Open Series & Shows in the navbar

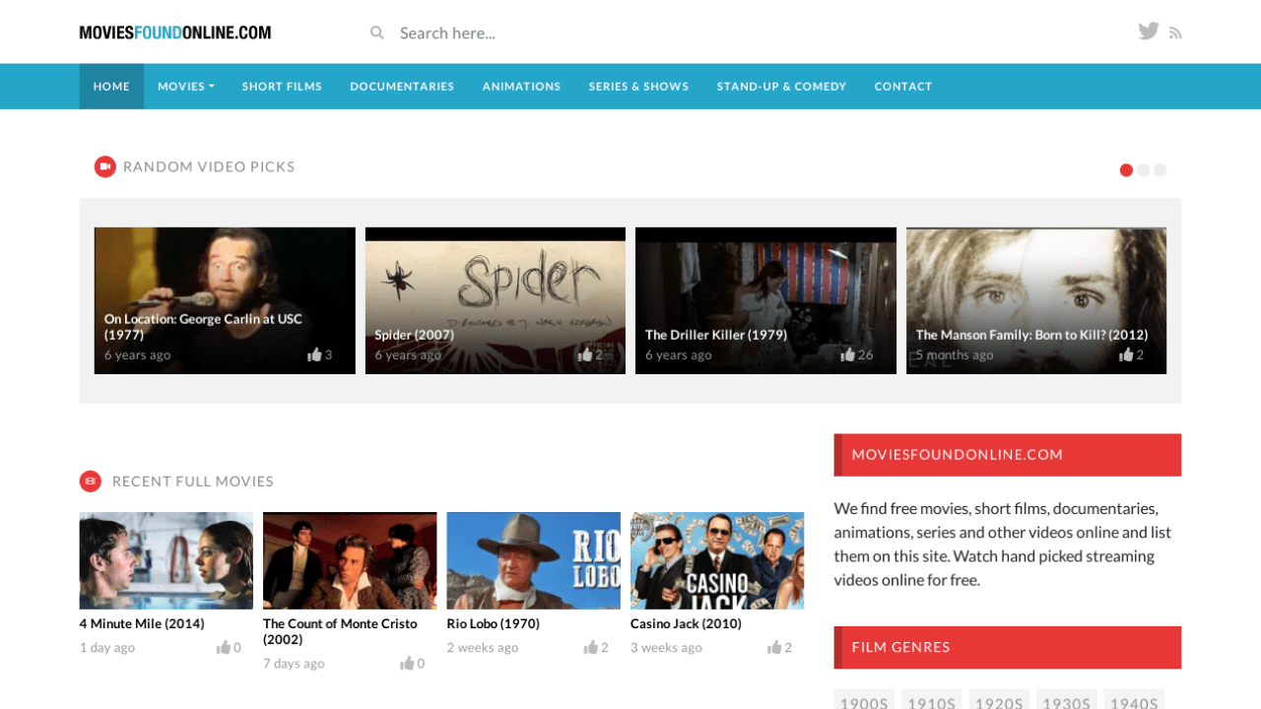coord(638,87)
